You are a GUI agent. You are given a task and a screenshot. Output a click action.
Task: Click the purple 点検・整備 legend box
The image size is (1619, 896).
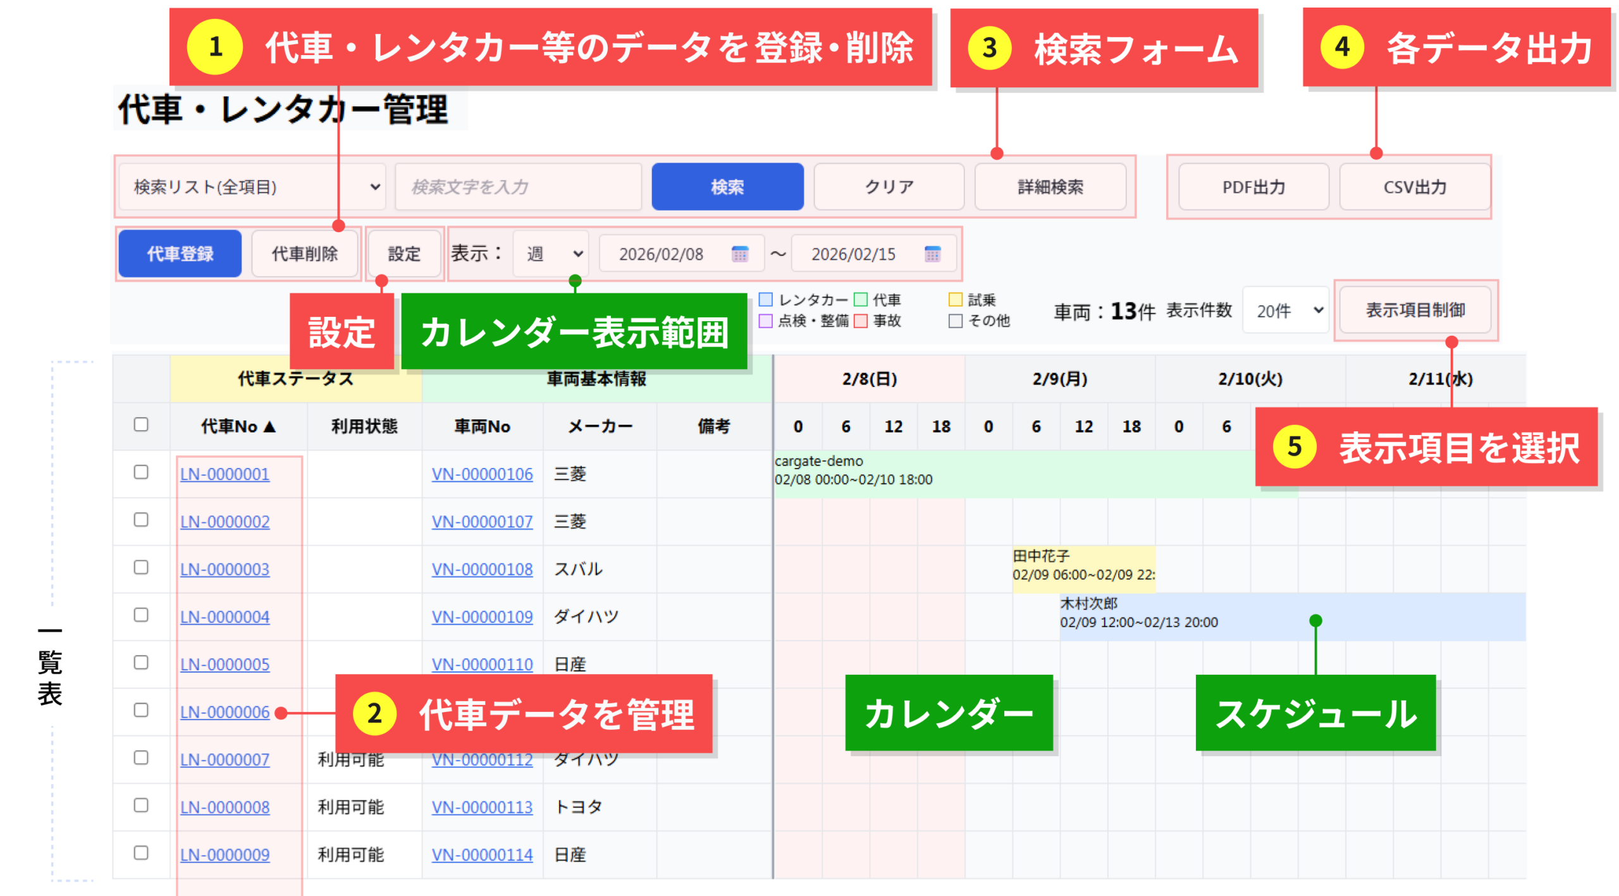(x=765, y=321)
